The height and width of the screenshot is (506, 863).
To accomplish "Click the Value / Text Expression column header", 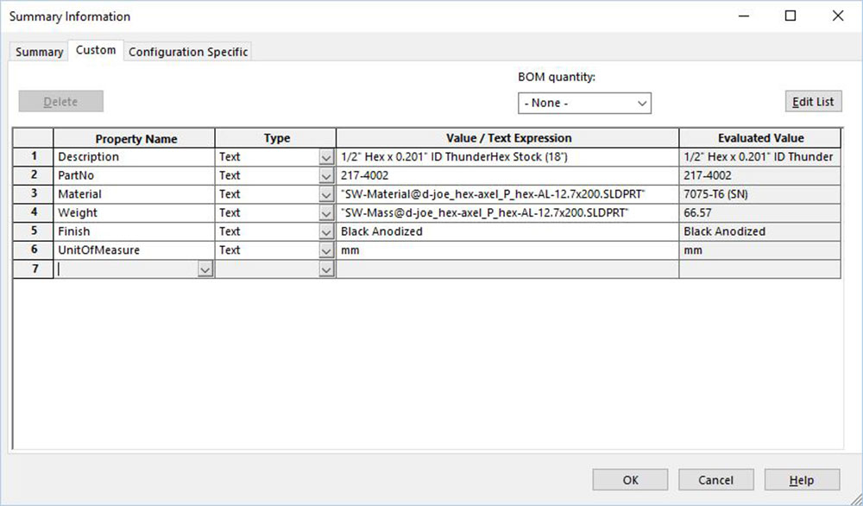I will [507, 138].
